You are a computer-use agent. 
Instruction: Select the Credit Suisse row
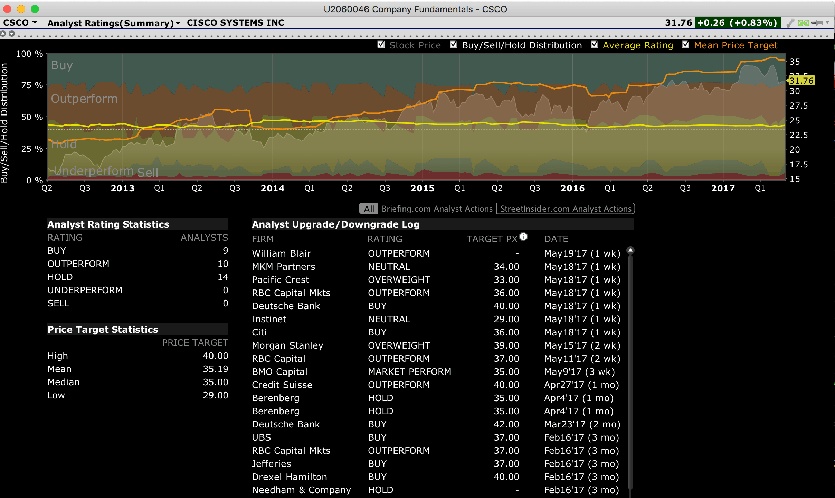pyautogui.click(x=436, y=385)
